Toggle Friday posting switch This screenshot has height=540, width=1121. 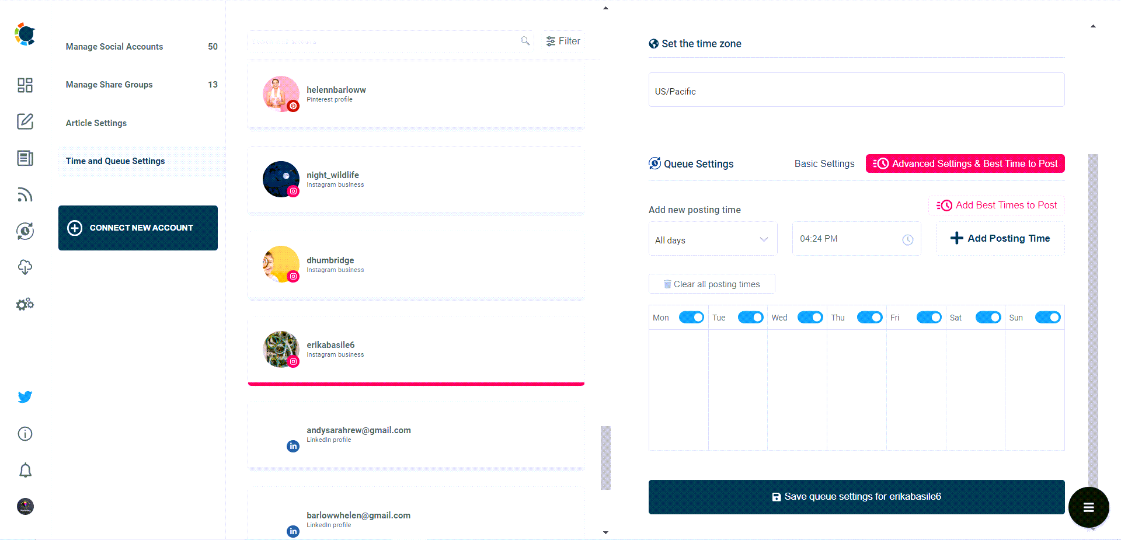(x=929, y=317)
